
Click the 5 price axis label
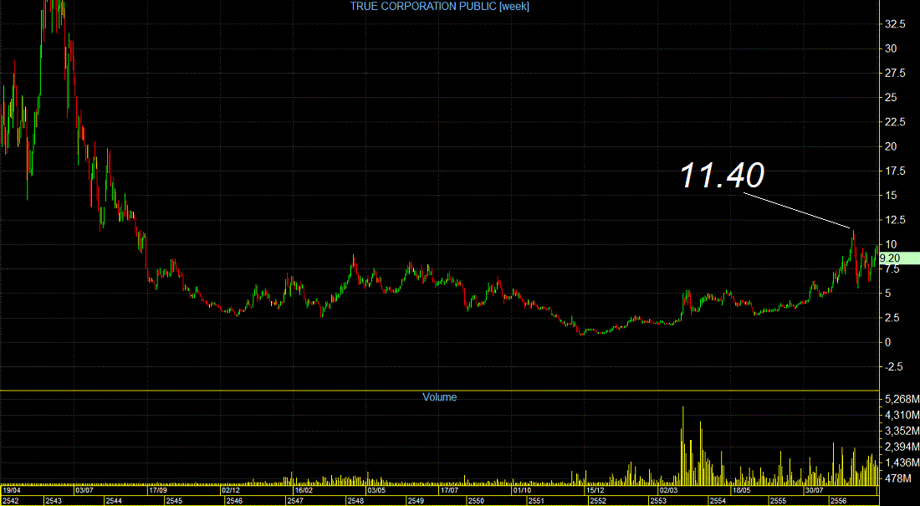(x=888, y=293)
